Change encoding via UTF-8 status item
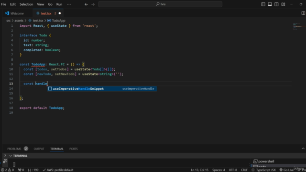The width and height of the screenshot is (306, 172). click(x=233, y=170)
